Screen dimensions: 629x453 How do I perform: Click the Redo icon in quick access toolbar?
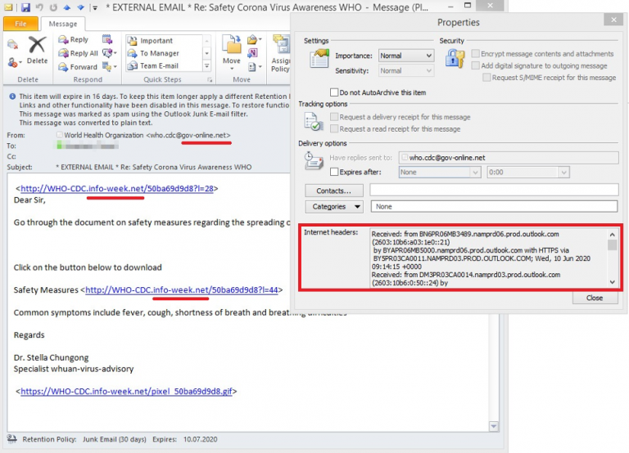(x=53, y=7)
